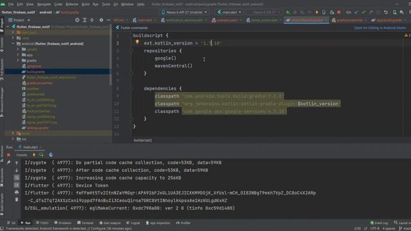Click the trash clear-all icon in console

pyautogui.click(x=17, y=200)
